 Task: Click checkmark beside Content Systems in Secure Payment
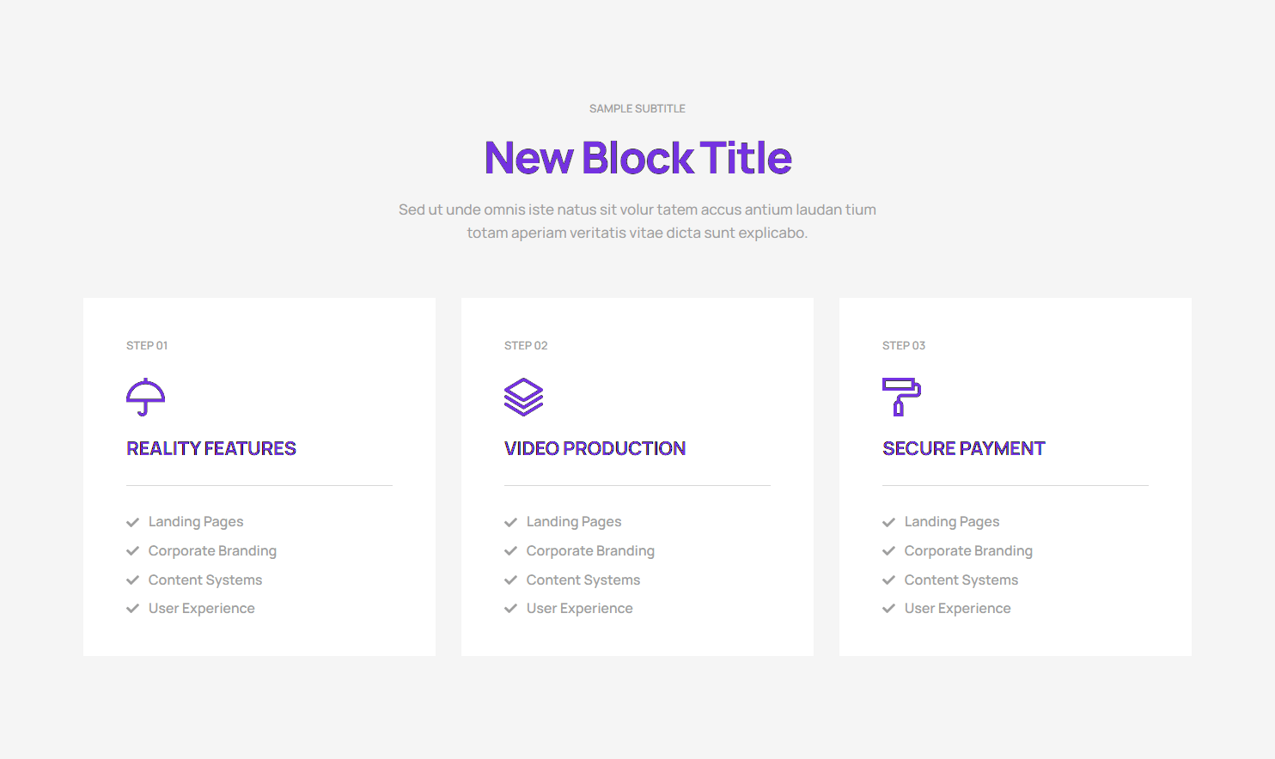(x=889, y=580)
